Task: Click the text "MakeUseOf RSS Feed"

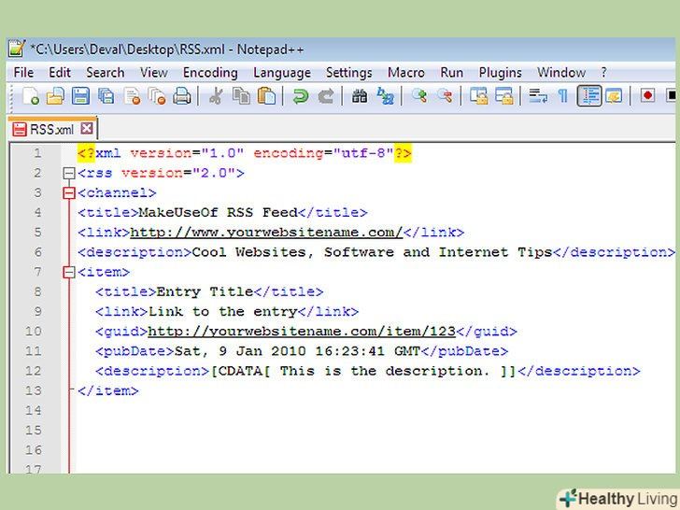Action: tap(218, 213)
